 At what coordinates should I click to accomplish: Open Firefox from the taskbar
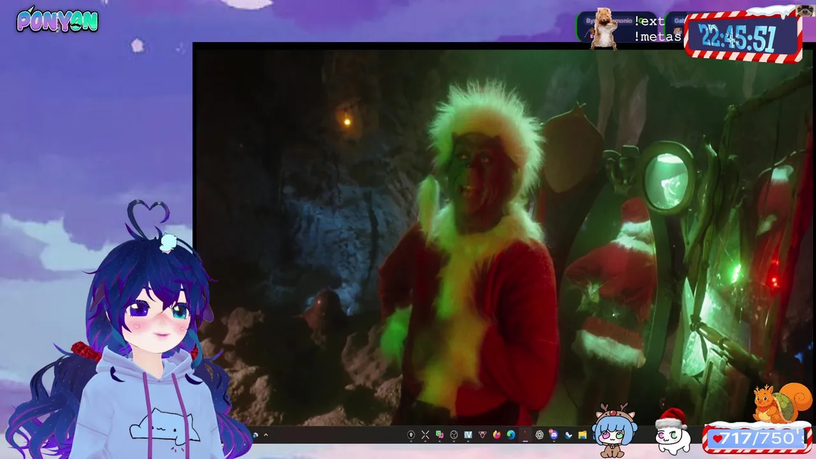pyautogui.click(x=497, y=435)
